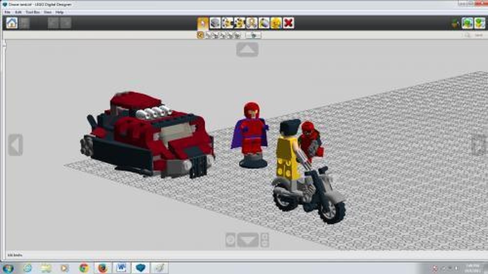
Task: Open Windows Explorer from taskbar
Action: tap(46, 268)
